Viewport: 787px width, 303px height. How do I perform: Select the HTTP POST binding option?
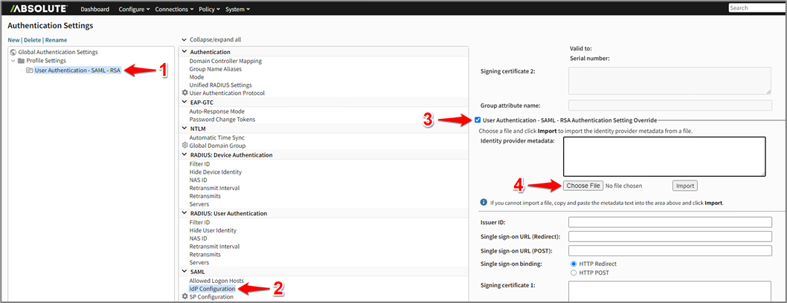(x=574, y=273)
